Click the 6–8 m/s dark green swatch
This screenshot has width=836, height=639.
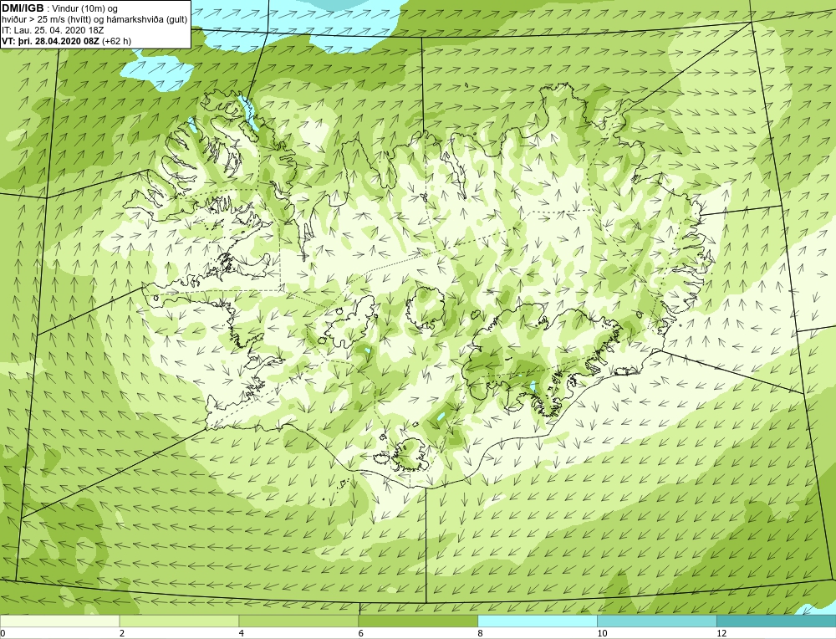click(x=418, y=621)
